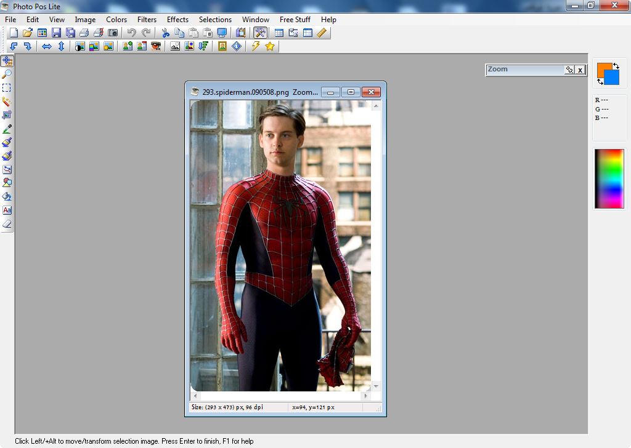Open the Filters menu
631x448 pixels.
coord(147,19)
